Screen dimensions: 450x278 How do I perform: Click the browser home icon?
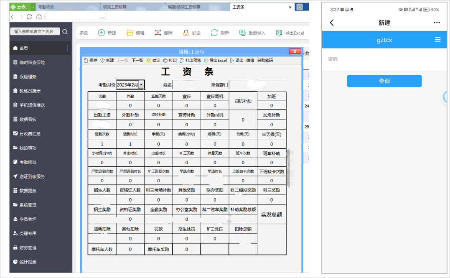39,17
